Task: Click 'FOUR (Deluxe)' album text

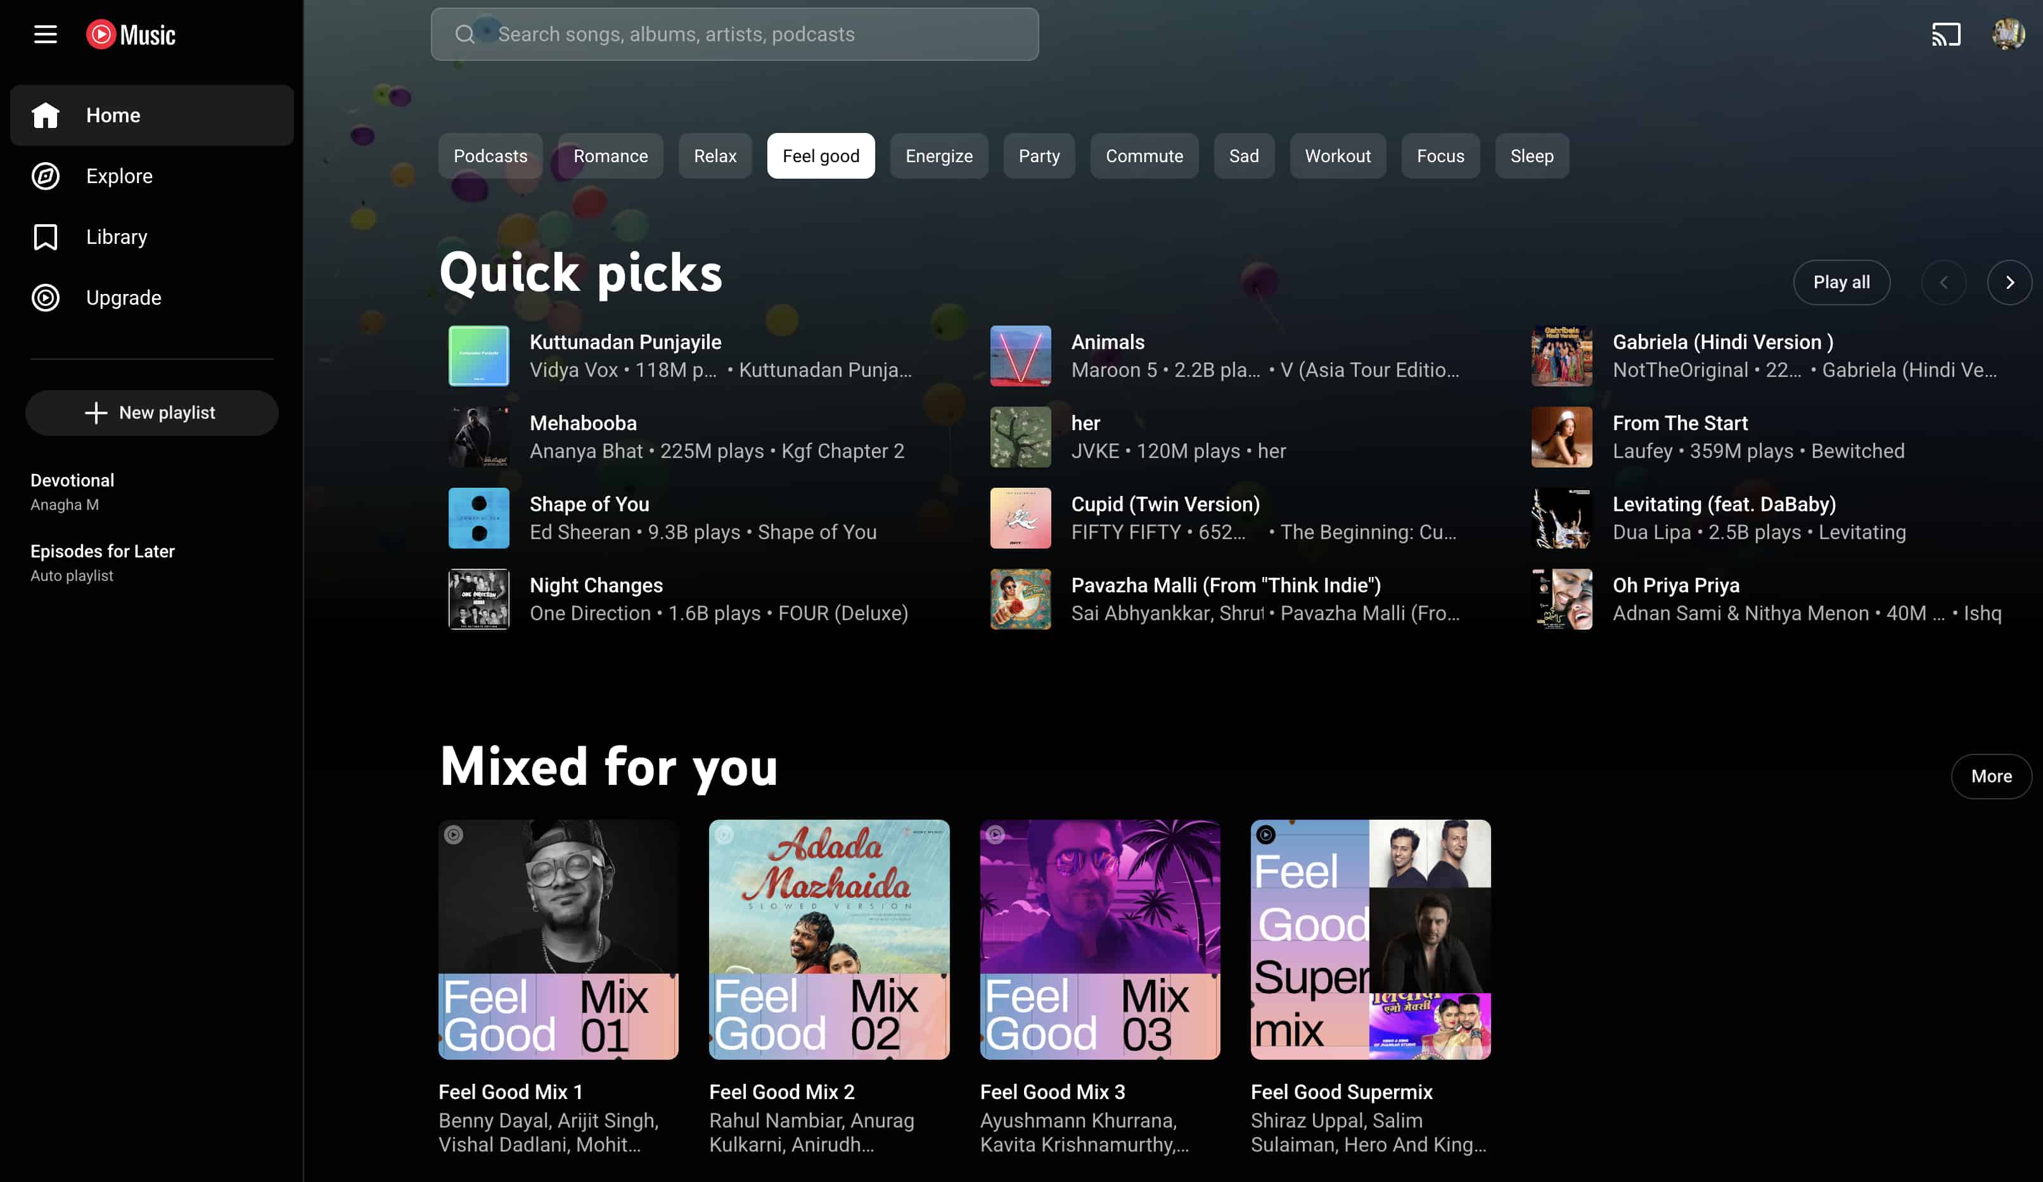Action: (x=843, y=613)
